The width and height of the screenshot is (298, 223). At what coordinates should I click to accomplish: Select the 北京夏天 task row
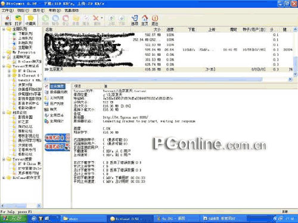pos(168,70)
